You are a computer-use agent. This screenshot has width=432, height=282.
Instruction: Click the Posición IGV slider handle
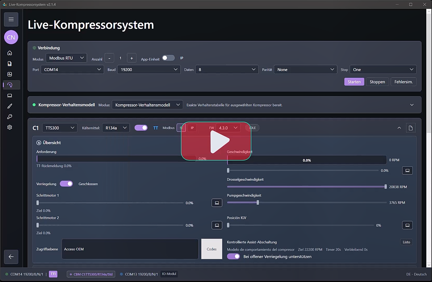tap(228, 225)
